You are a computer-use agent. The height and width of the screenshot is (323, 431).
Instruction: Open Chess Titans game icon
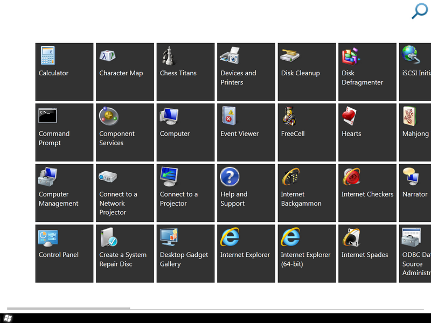[168, 56]
